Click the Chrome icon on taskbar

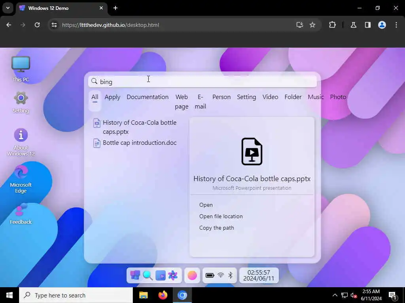pyautogui.click(x=182, y=295)
